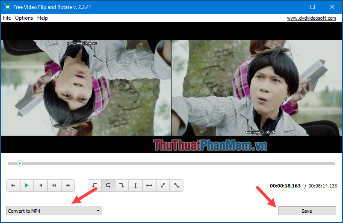Viewport: 343px width, 223px height.
Task: Flip video vertically with up-down arrow
Action: (136, 185)
